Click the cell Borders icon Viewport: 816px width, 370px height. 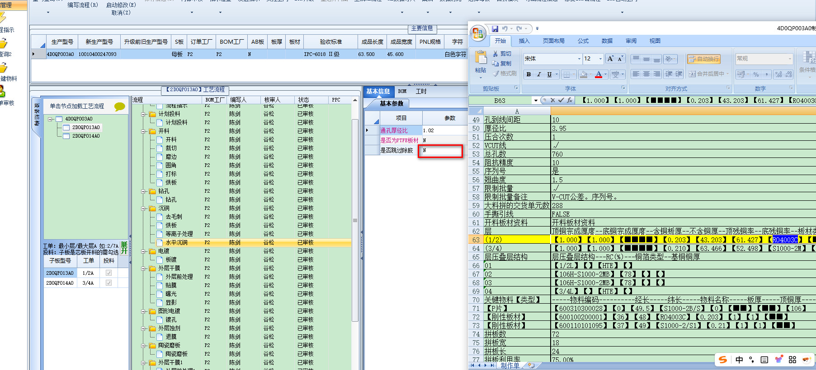[x=566, y=74]
